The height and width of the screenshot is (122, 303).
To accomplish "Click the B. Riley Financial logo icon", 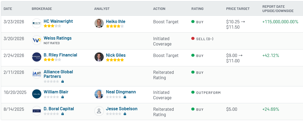I will pos(37,57).
